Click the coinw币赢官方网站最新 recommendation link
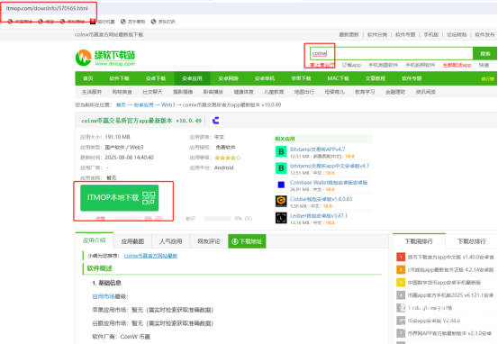Viewport: 498px width, 344px height. pos(150,256)
